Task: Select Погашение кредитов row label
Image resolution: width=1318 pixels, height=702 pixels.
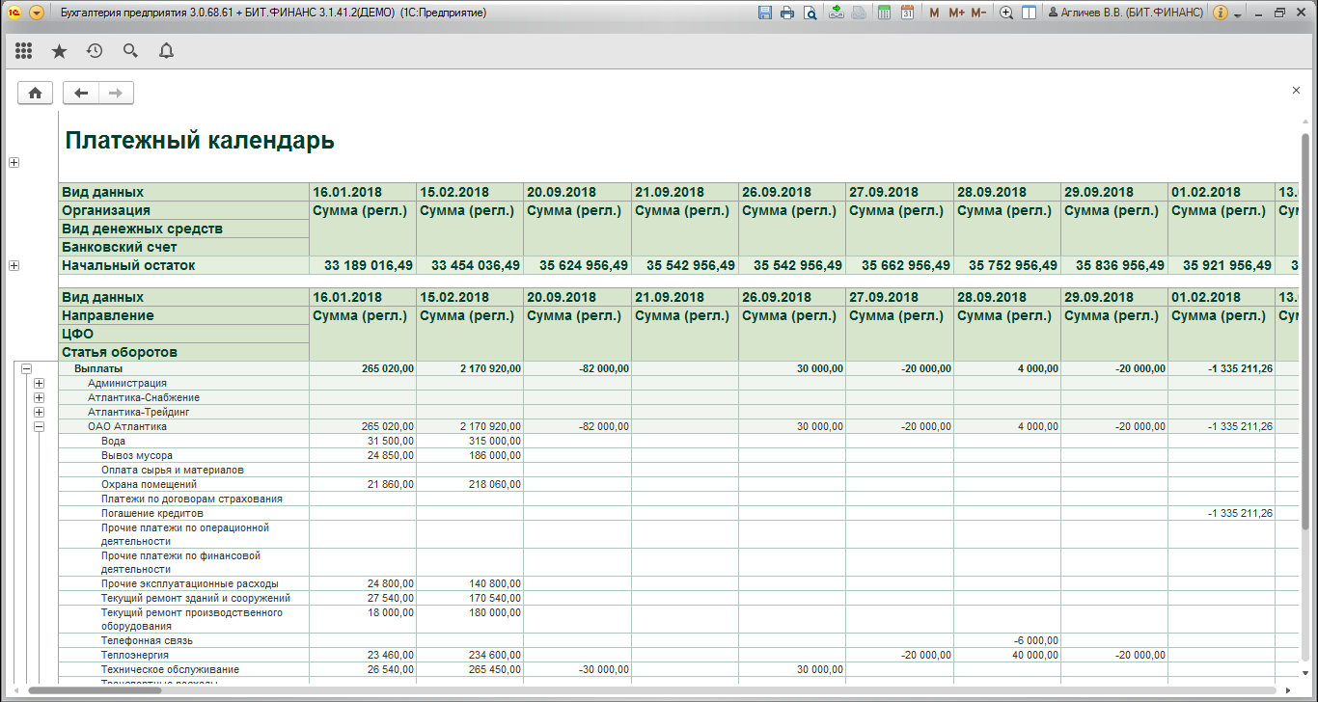Action: click(151, 513)
